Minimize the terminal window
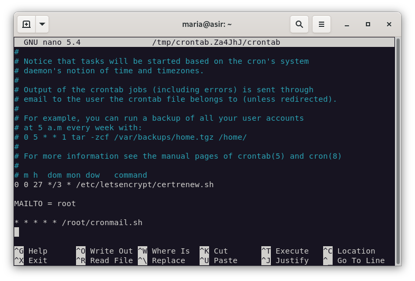The image size is (415, 281). click(x=347, y=24)
